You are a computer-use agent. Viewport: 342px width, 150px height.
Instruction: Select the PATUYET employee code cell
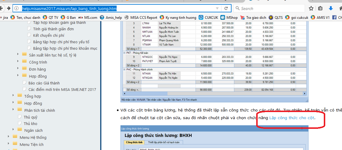click(x=150, y=61)
